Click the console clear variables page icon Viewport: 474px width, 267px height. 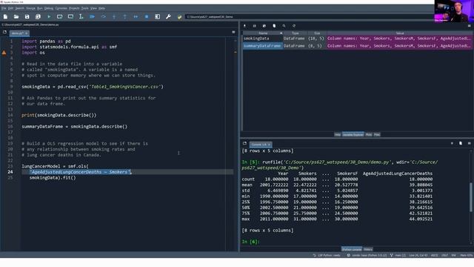(461, 143)
